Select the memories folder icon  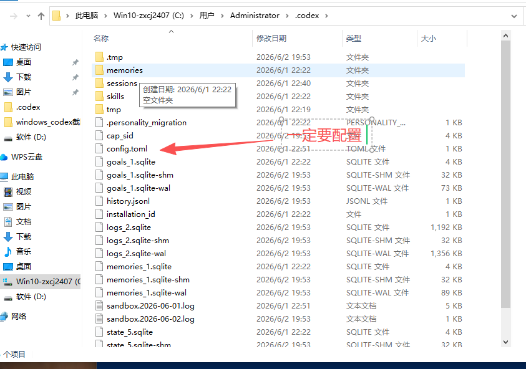(x=99, y=70)
